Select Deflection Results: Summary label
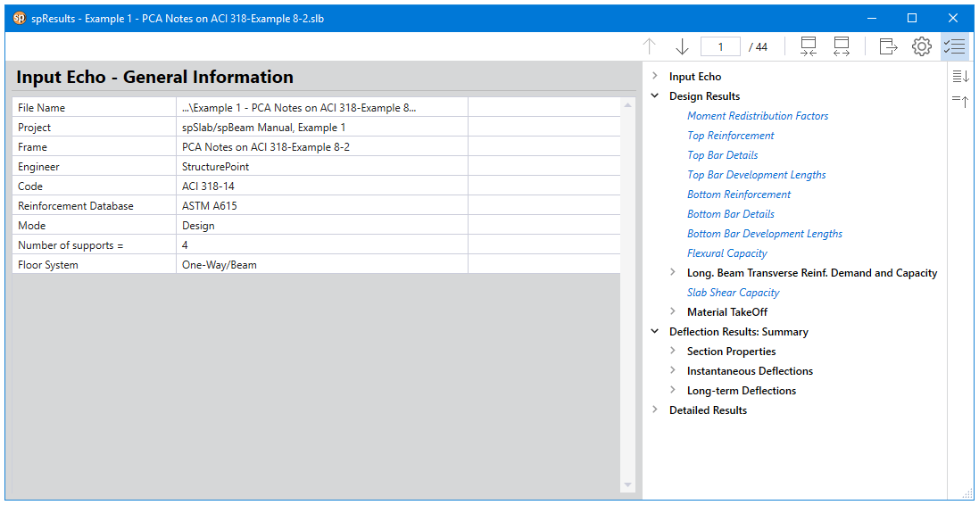 pyautogui.click(x=739, y=332)
